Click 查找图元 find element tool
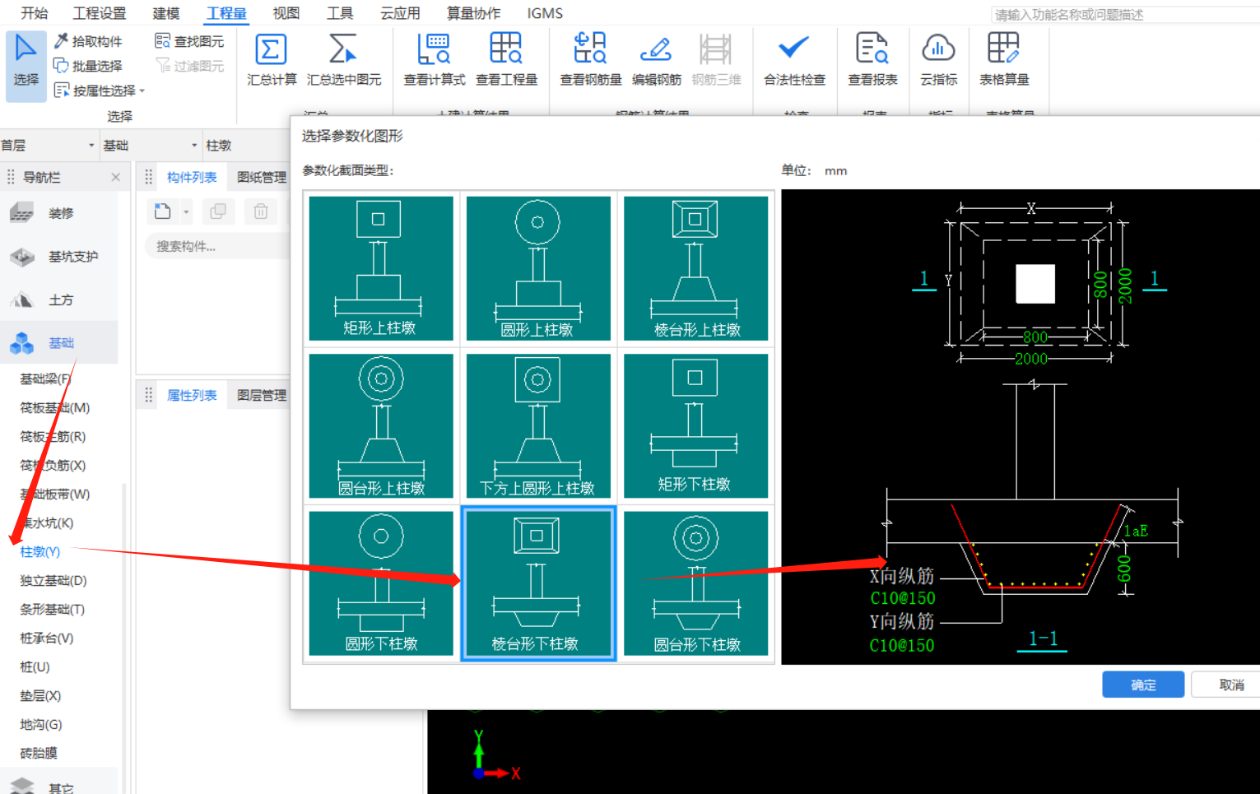Viewport: 1260px width, 794px height. coord(189,41)
